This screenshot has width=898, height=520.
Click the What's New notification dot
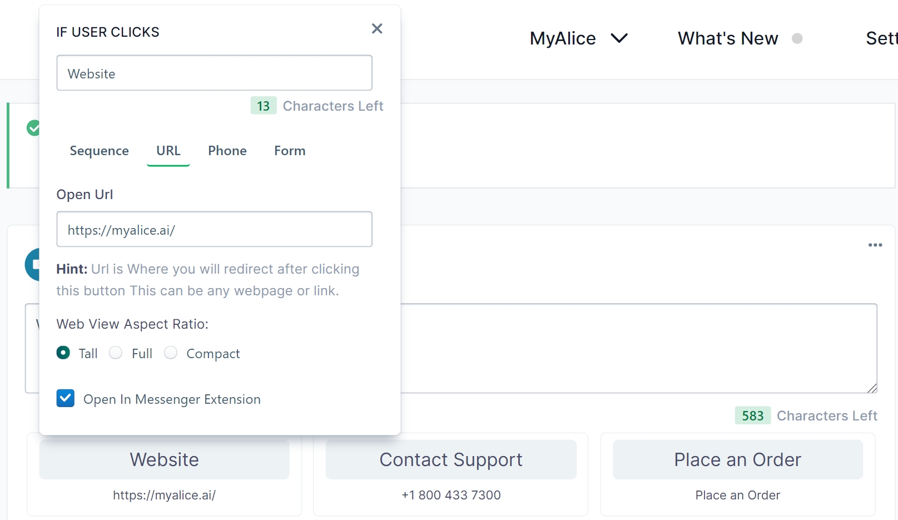797,38
